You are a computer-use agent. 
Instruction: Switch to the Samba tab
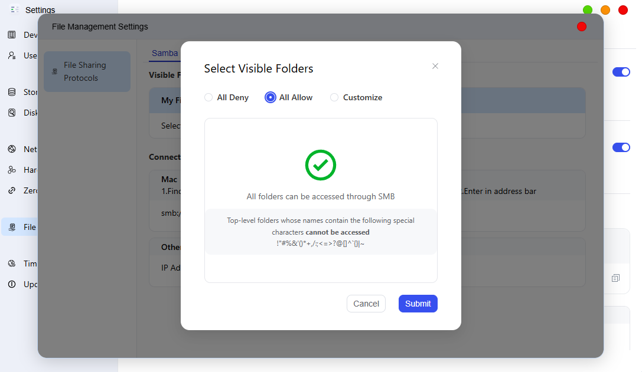pyautogui.click(x=165, y=53)
